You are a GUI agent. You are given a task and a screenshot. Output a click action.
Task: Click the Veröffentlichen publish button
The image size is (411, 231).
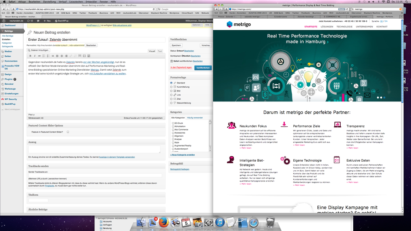(203, 68)
